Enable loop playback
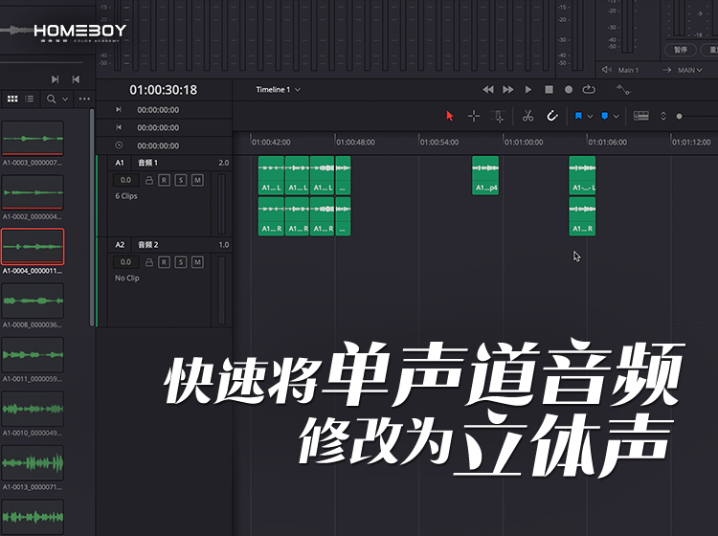This screenshot has height=536, width=718. pyautogui.click(x=588, y=89)
